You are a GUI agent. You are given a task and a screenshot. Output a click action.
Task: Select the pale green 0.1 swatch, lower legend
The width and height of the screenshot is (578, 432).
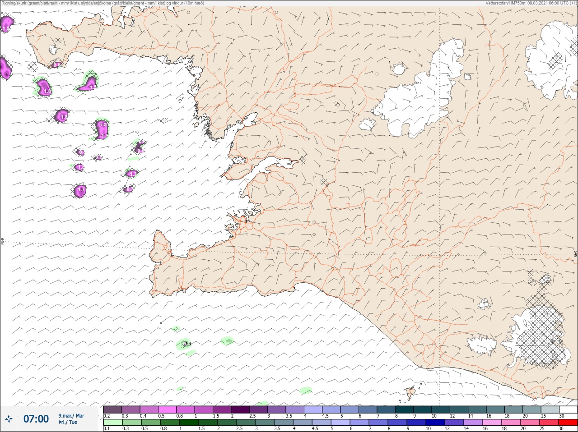(112, 423)
